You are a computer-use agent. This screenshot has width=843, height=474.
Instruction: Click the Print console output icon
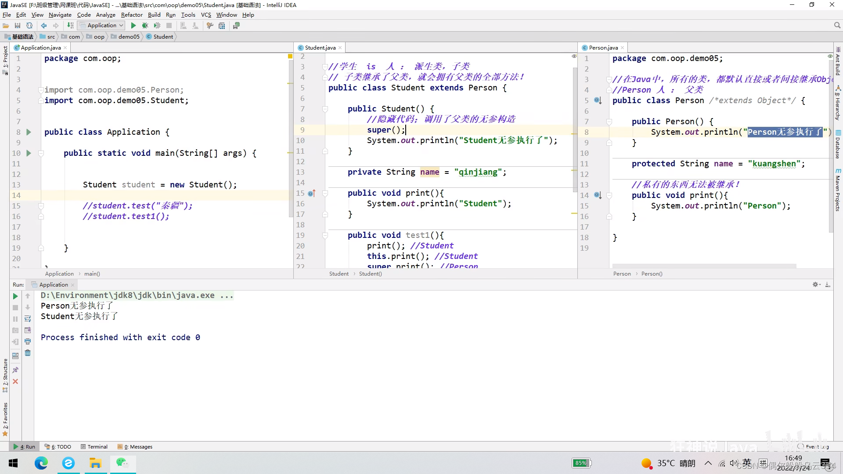coord(28,341)
